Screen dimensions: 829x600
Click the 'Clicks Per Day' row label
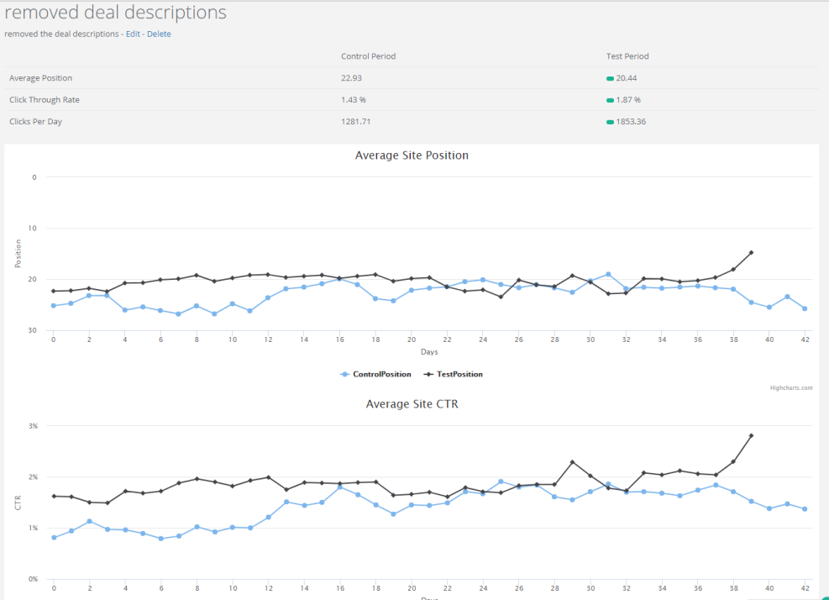click(35, 122)
